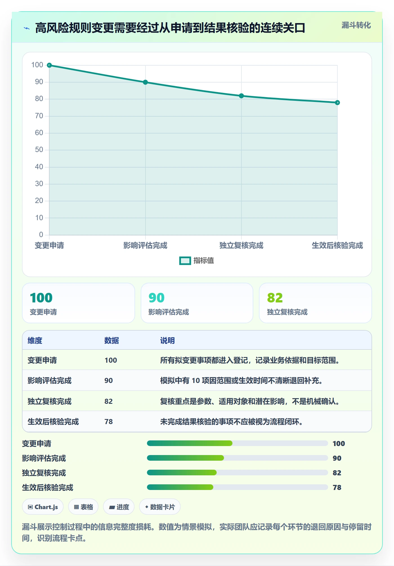Click the chart data point at 影响评估完成
394x566 pixels.
click(145, 82)
